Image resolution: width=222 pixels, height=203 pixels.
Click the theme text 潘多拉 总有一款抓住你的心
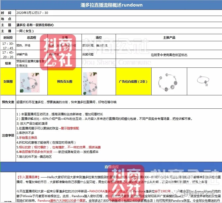point(35,25)
